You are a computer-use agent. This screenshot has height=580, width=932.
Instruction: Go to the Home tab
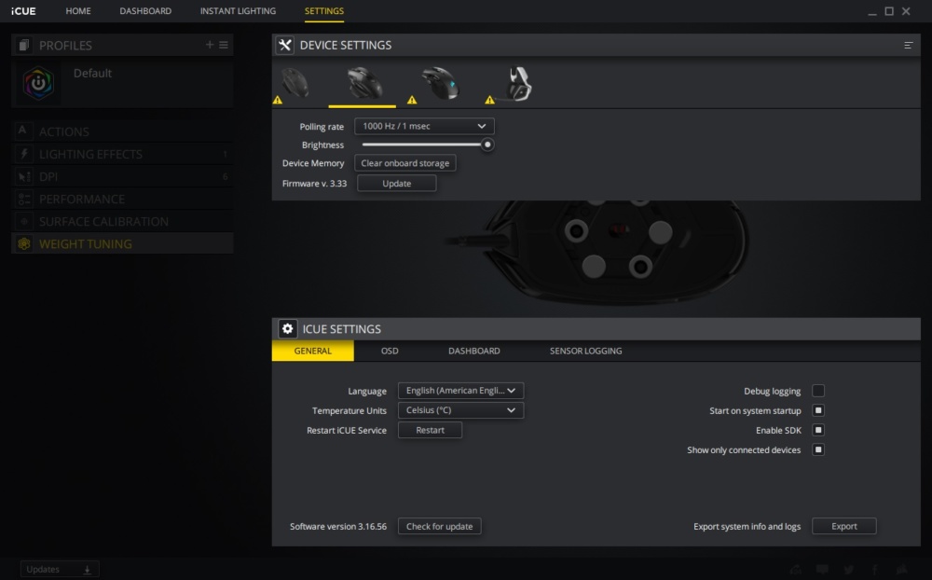pos(78,10)
